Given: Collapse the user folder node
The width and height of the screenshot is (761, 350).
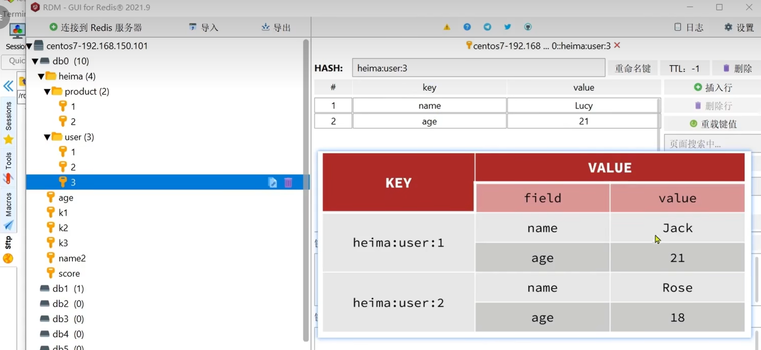Looking at the screenshot, I should pyautogui.click(x=47, y=137).
